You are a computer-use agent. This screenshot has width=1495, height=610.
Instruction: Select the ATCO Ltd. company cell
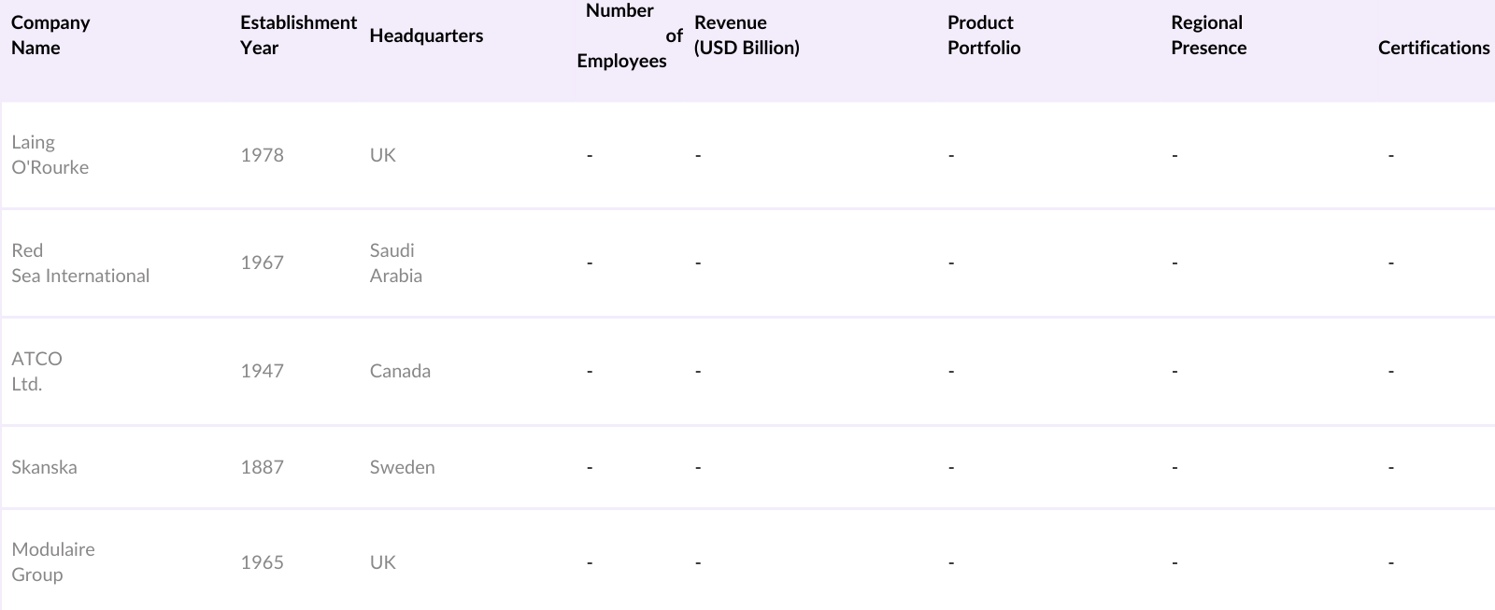point(37,371)
